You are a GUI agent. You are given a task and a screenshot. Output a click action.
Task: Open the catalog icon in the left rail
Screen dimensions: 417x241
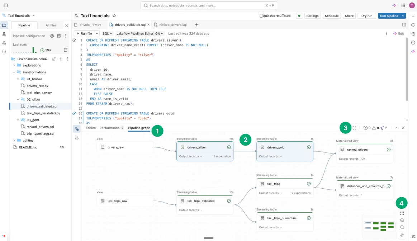[x=4, y=43]
